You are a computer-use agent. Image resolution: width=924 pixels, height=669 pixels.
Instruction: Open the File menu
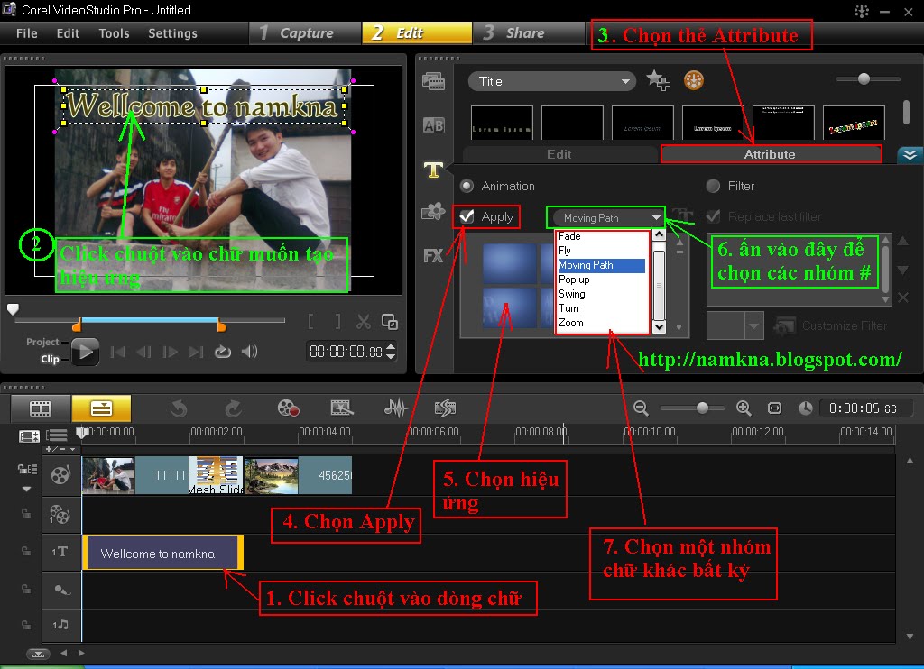coord(26,33)
